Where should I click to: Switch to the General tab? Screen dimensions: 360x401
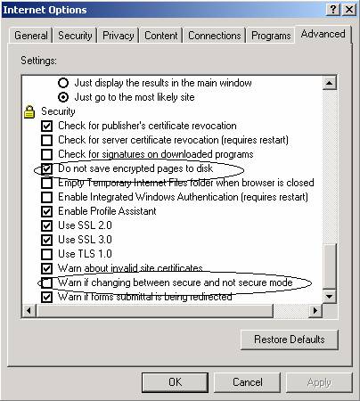31,36
